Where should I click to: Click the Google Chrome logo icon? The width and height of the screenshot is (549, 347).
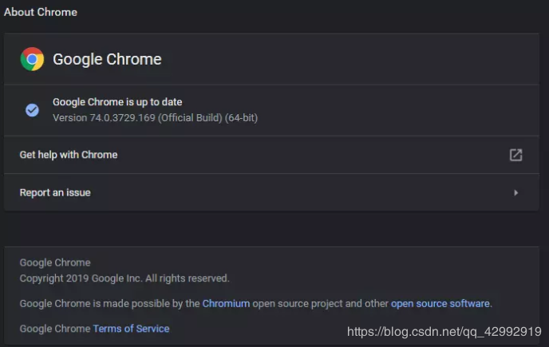coord(32,59)
